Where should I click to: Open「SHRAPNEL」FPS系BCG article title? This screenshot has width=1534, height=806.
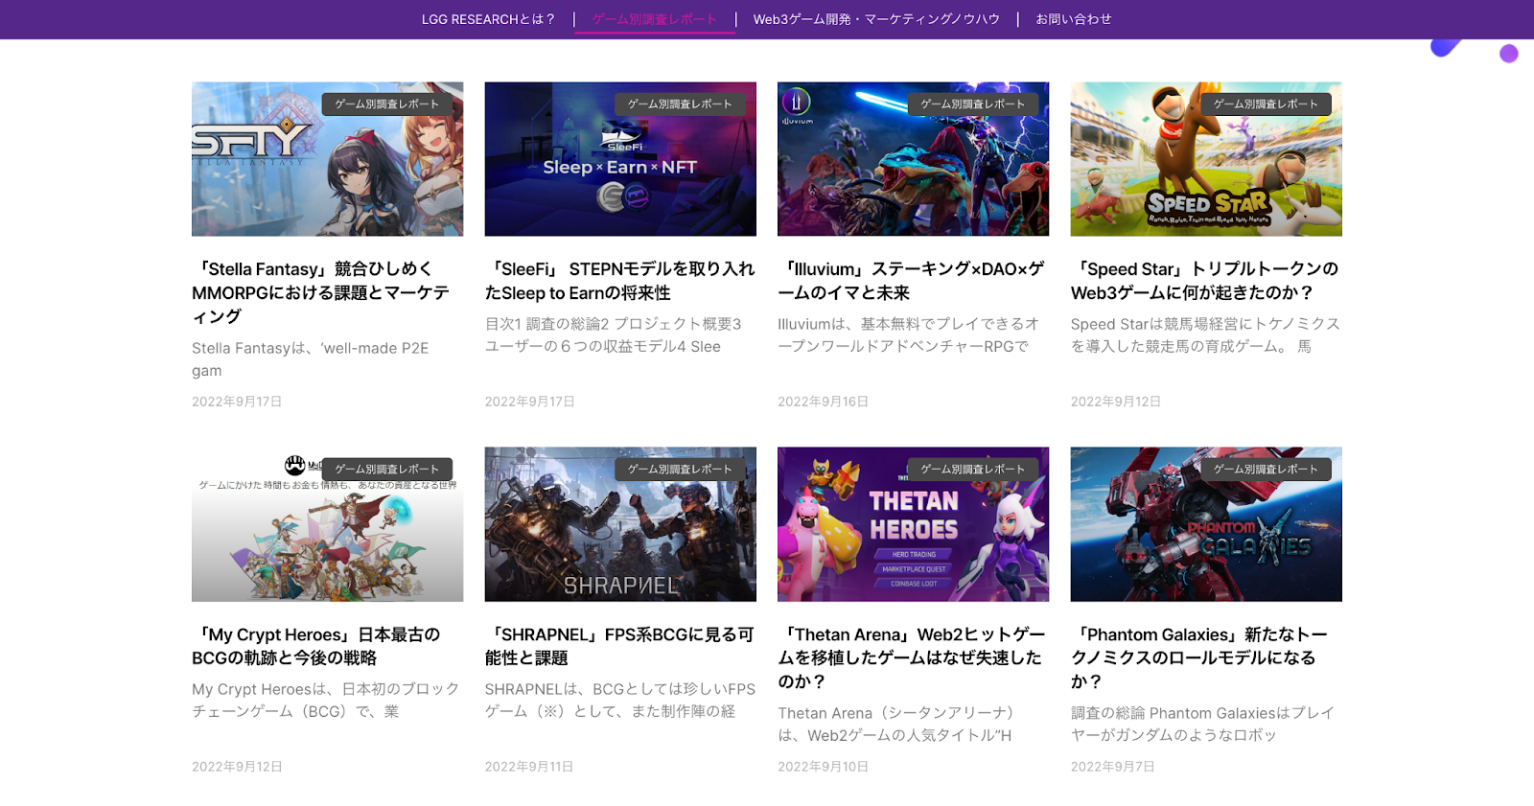(x=620, y=646)
